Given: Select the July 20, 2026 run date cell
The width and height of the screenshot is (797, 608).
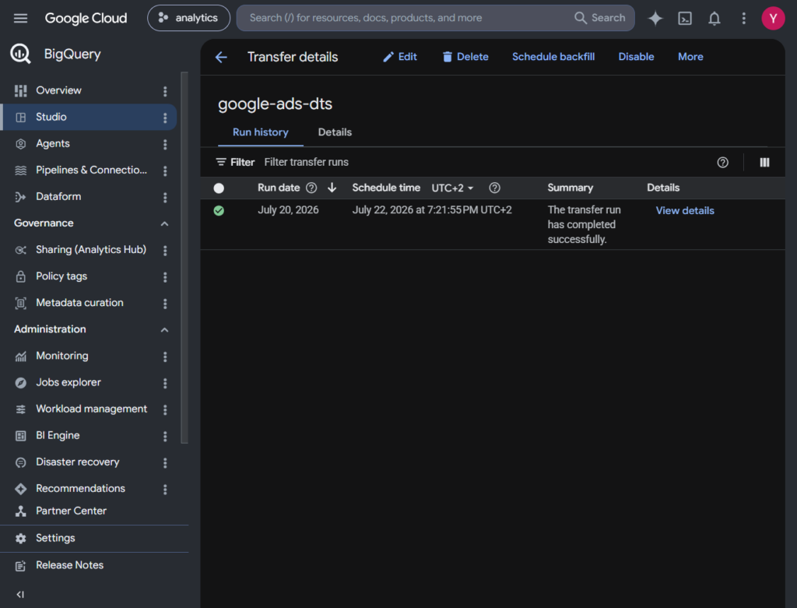Looking at the screenshot, I should point(288,210).
